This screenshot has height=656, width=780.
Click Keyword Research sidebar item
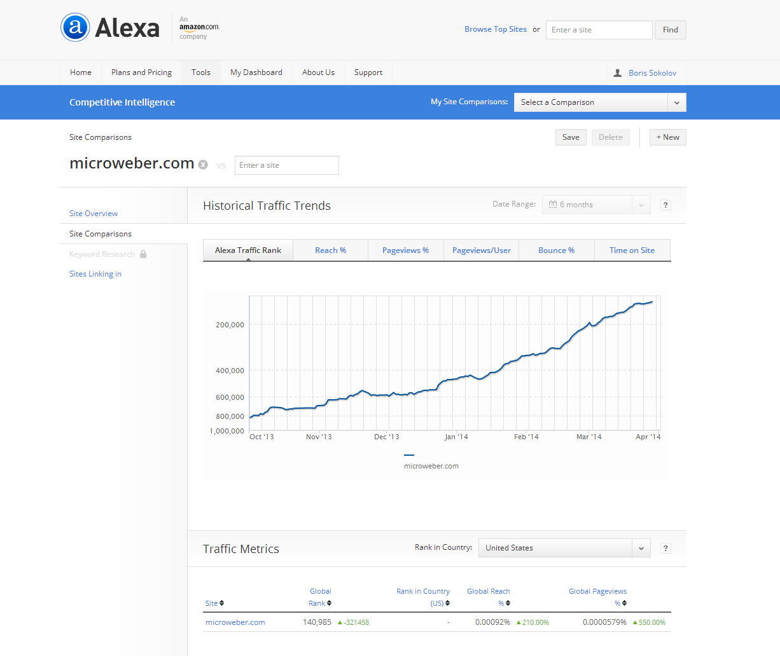(102, 254)
